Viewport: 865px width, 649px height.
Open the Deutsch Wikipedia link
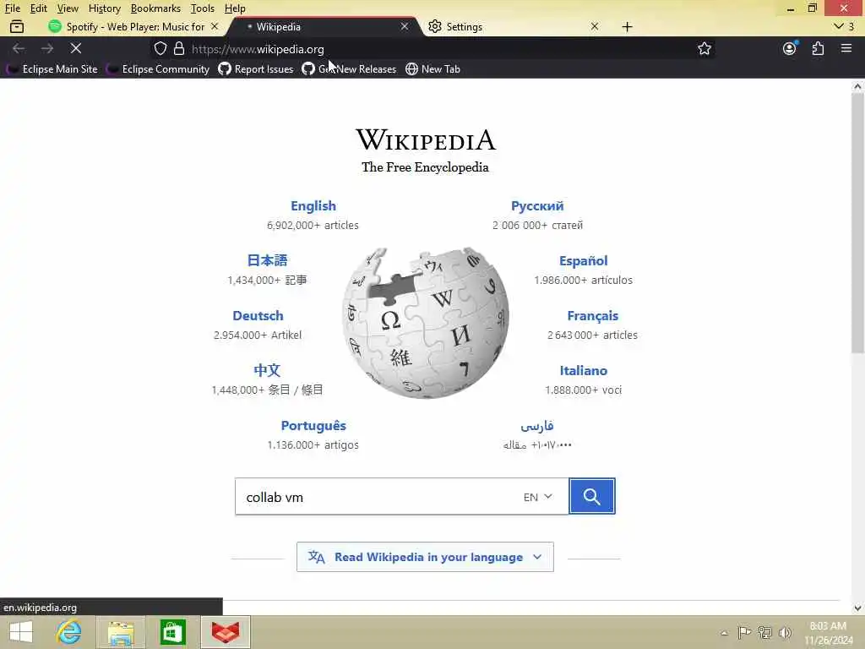[258, 316]
